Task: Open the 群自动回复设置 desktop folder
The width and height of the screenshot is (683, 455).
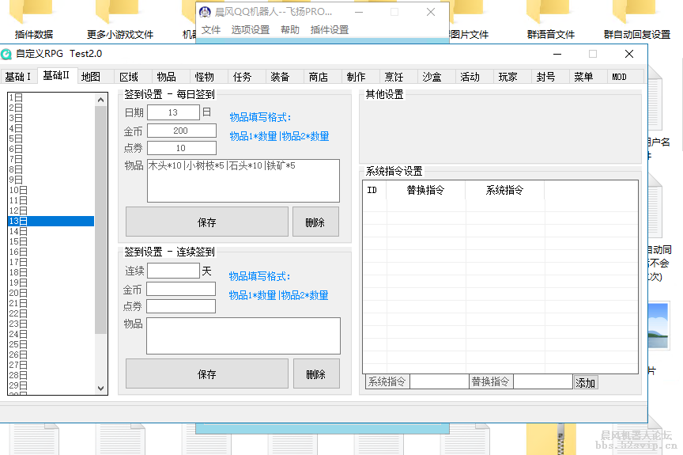Action: pyautogui.click(x=637, y=20)
